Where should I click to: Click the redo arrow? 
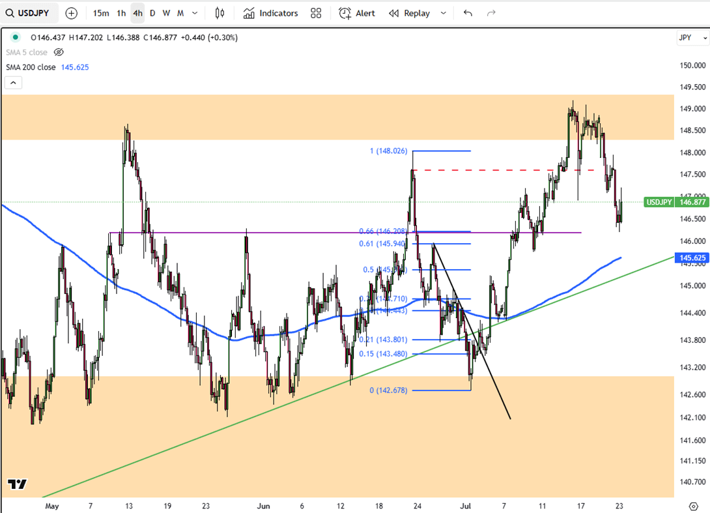491,13
